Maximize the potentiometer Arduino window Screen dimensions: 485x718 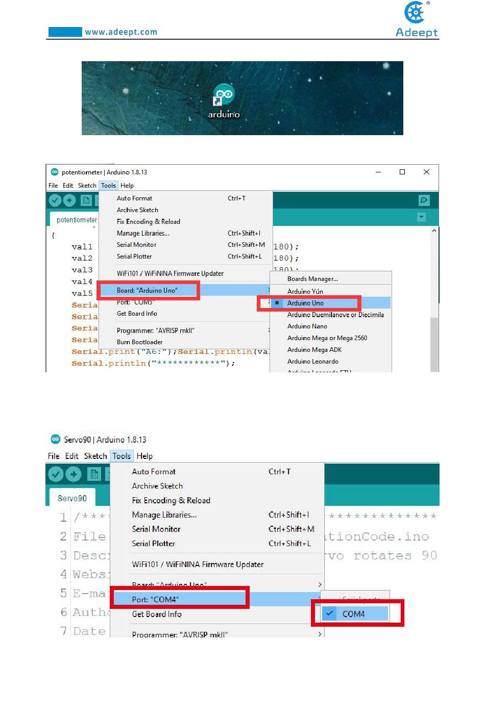click(x=402, y=172)
